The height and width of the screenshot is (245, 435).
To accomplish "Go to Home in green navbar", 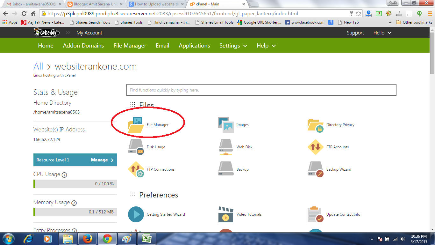I will [46, 46].
